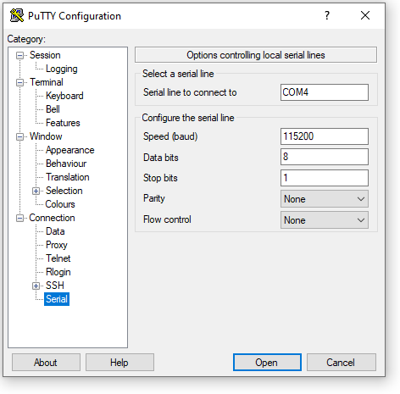This screenshot has width=400, height=394.
Task: Select Session category
Action: tap(45, 55)
